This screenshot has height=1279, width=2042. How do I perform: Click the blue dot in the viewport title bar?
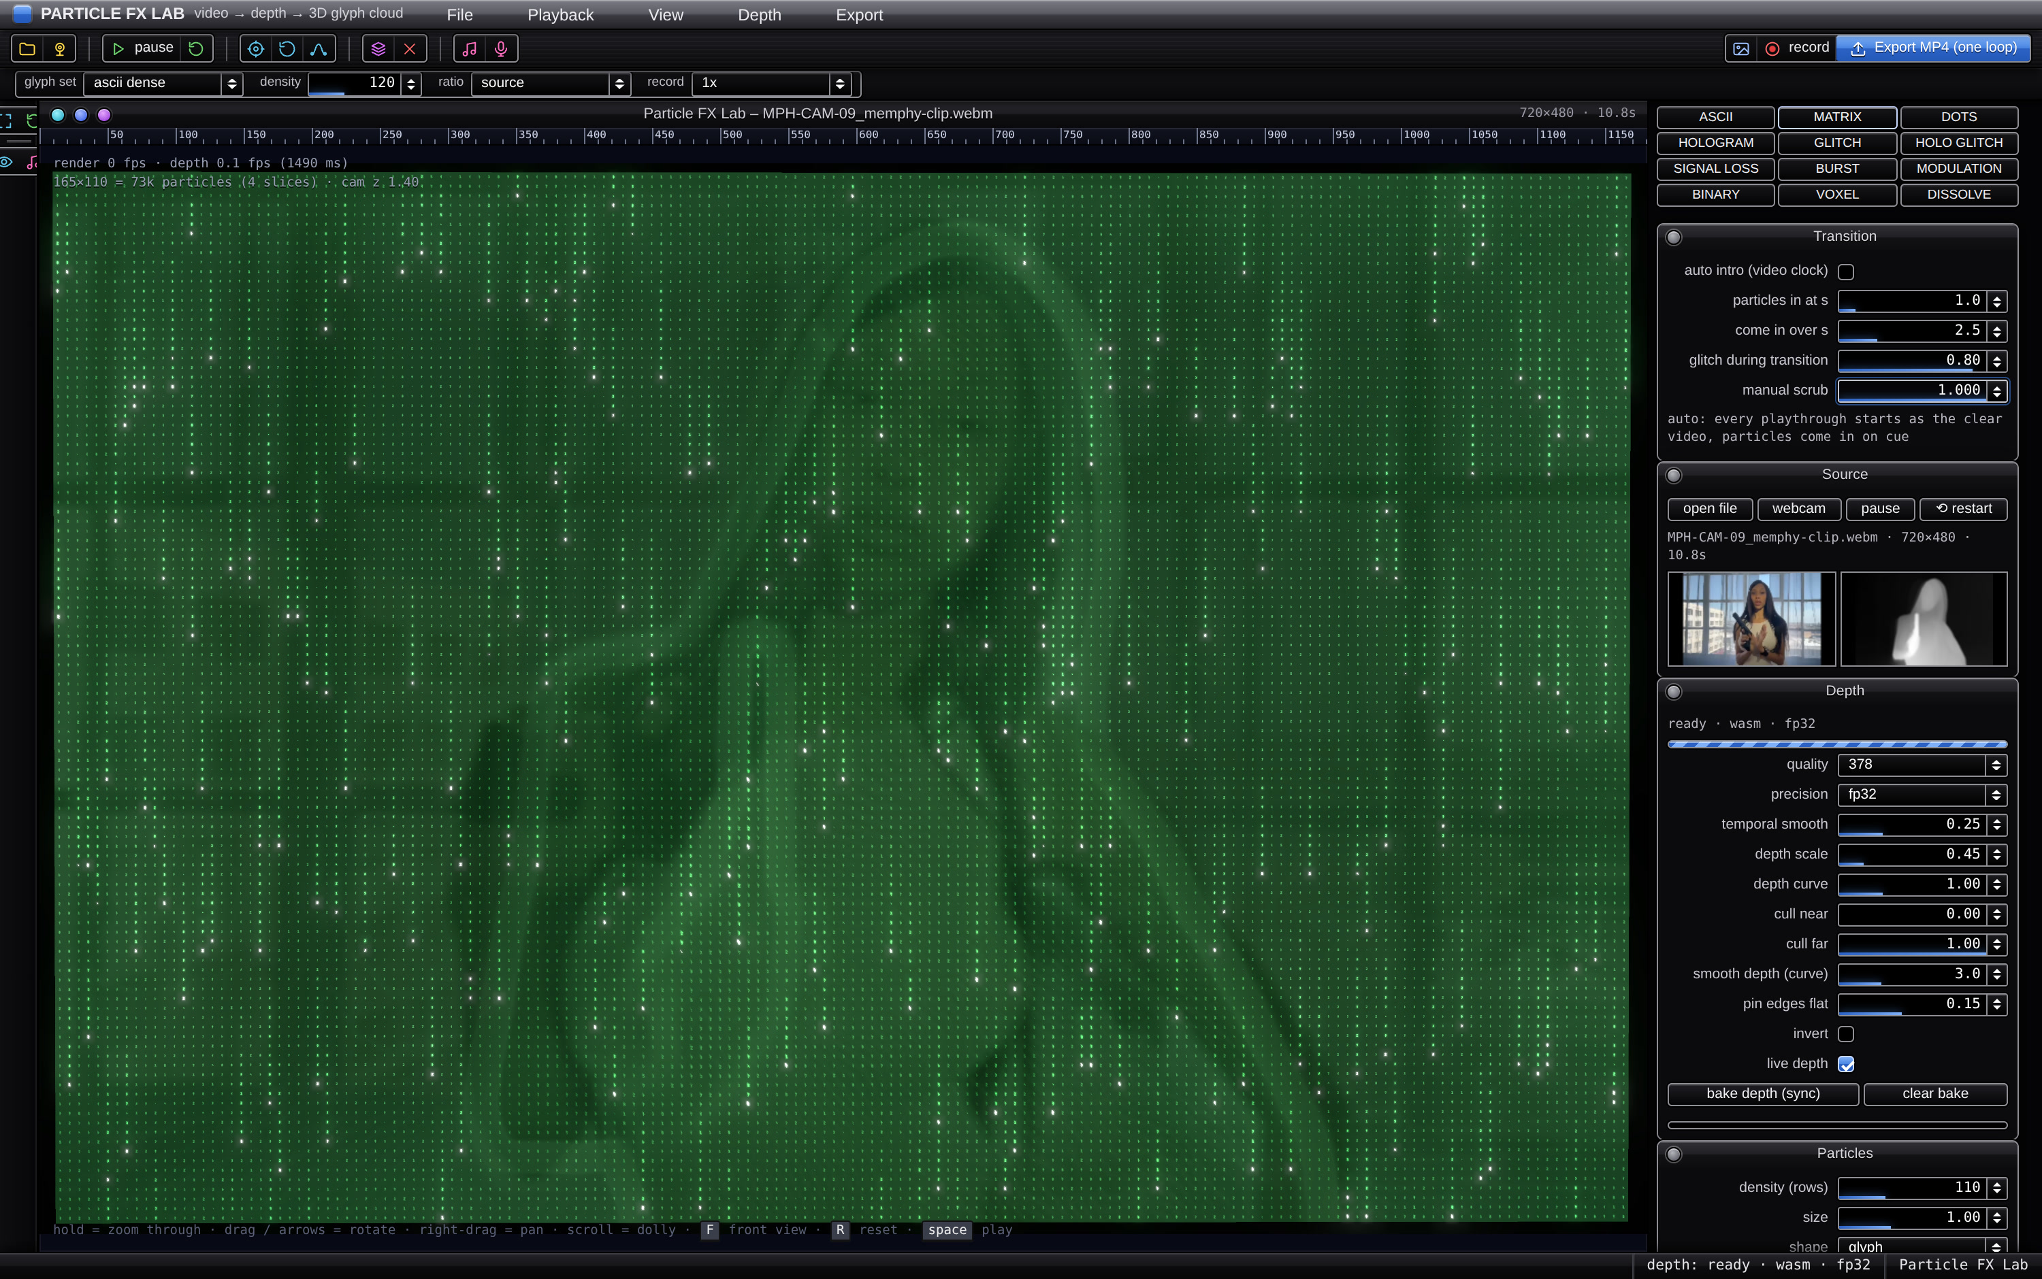point(81,114)
